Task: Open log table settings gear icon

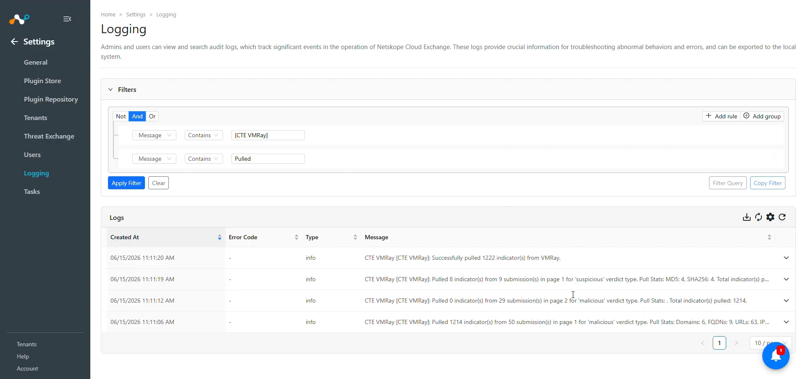Action: 770,217
